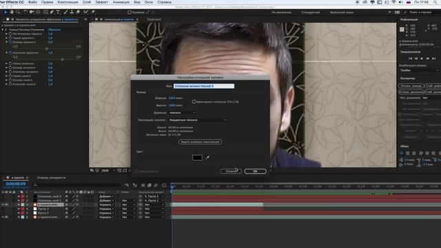Click Сбросить reset link for effect
This screenshot has width=441, height=248.
(54, 30)
